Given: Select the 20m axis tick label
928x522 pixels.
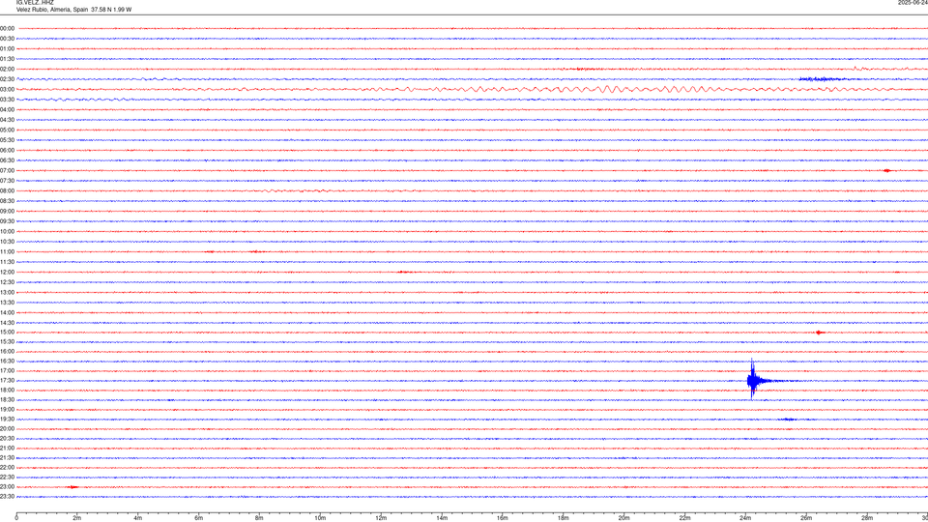Looking at the screenshot, I should [623, 518].
